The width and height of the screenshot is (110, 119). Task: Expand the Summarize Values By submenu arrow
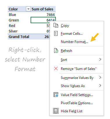tap(100, 77)
